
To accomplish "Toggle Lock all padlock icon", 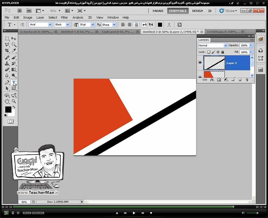I will [x=222, y=52].
